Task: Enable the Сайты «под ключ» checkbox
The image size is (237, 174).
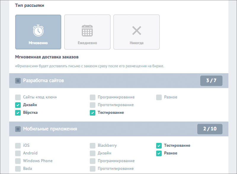Action: tap(18, 97)
